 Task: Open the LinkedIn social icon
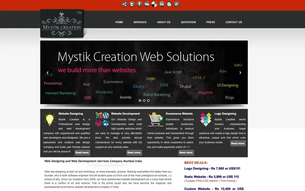tap(162, 4)
